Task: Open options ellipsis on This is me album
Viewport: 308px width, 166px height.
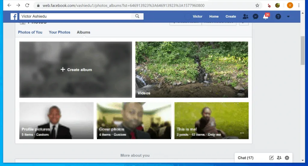Action: tap(242, 133)
